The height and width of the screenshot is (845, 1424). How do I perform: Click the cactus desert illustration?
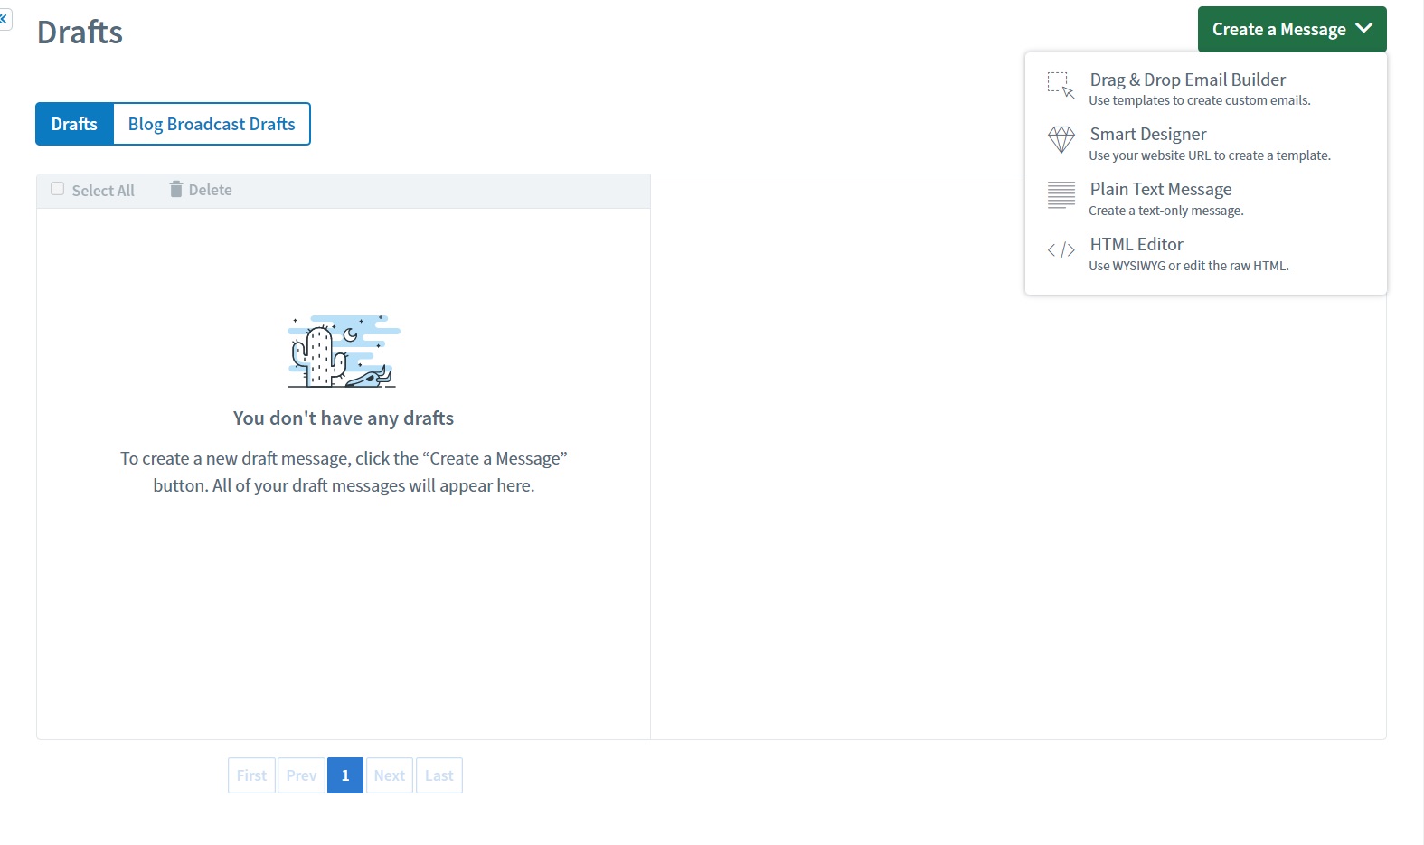pos(344,352)
